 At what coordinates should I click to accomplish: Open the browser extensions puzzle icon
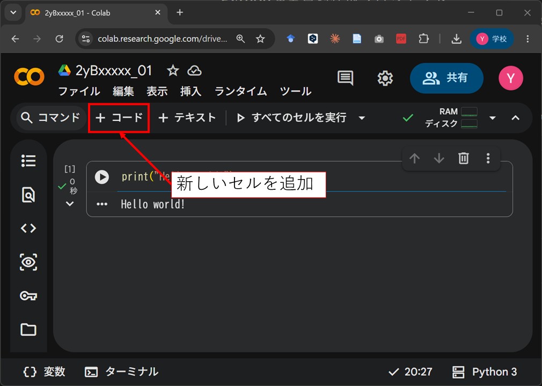click(x=423, y=39)
